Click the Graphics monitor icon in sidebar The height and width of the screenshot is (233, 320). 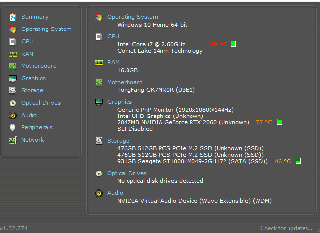(x=13, y=79)
